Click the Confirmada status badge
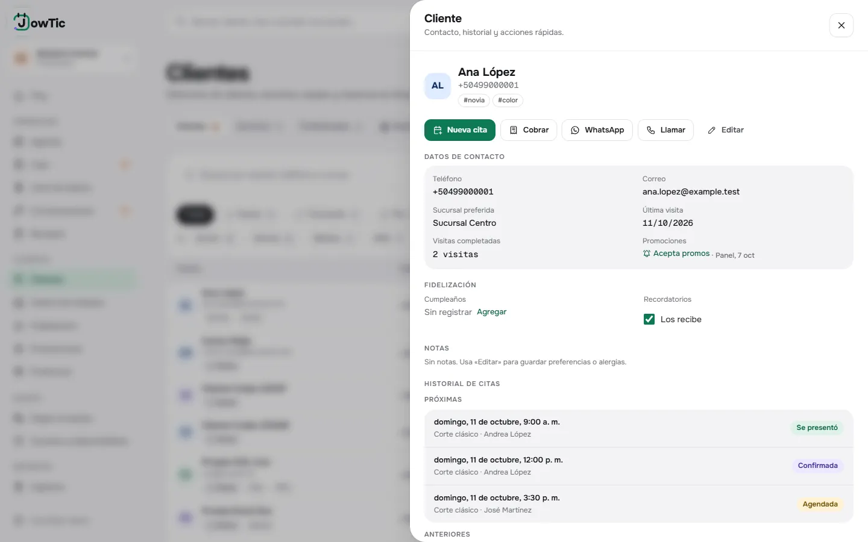868x542 pixels. pyautogui.click(x=818, y=466)
